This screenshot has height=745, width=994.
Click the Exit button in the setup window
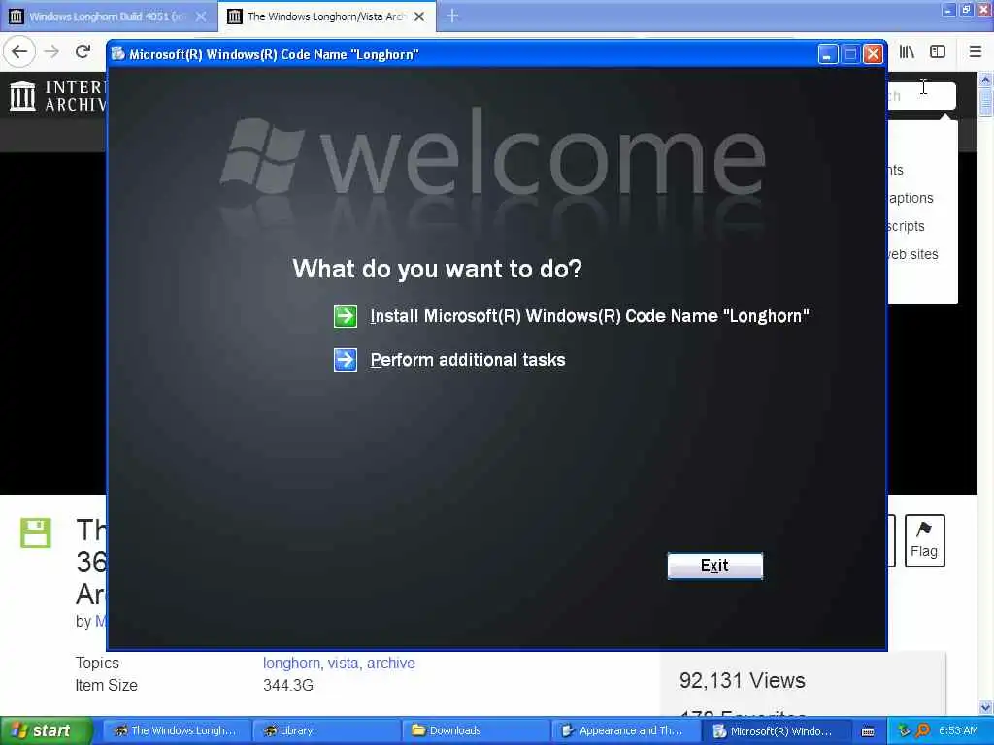(x=715, y=566)
